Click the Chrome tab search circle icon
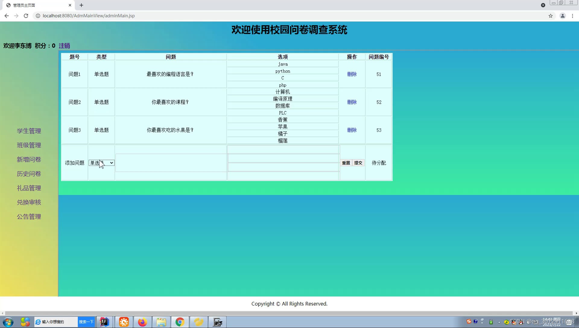The width and height of the screenshot is (579, 328). tap(543, 5)
